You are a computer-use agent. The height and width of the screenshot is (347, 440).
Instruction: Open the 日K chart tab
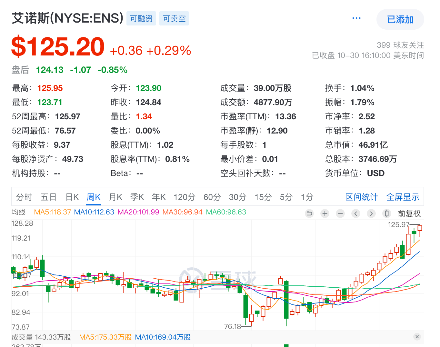coord(72,197)
